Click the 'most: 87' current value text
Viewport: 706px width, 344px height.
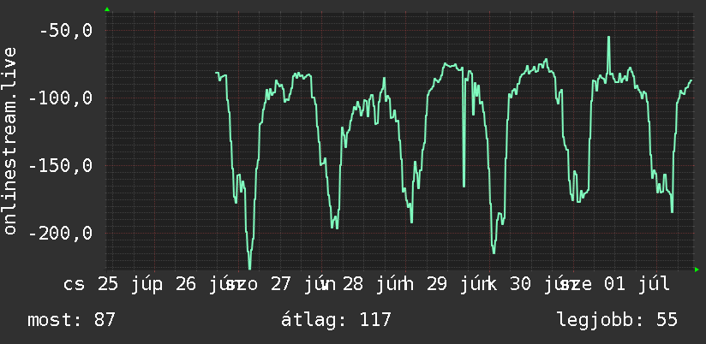(72, 320)
